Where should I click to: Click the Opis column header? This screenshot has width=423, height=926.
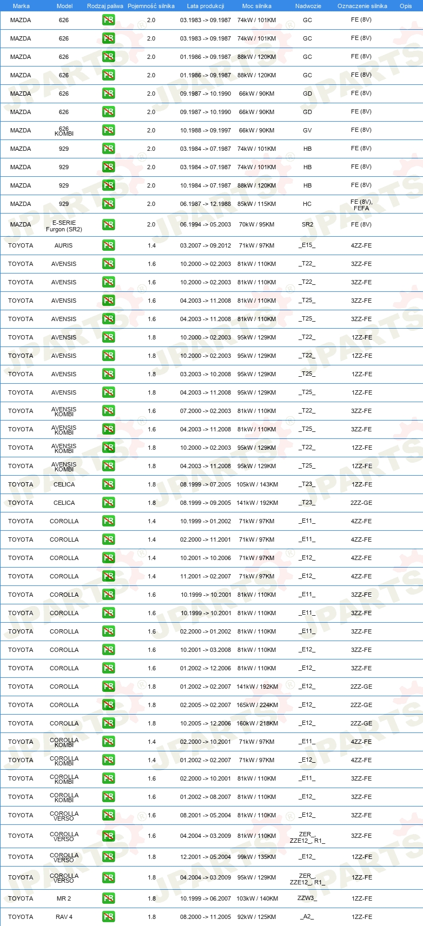point(406,6)
